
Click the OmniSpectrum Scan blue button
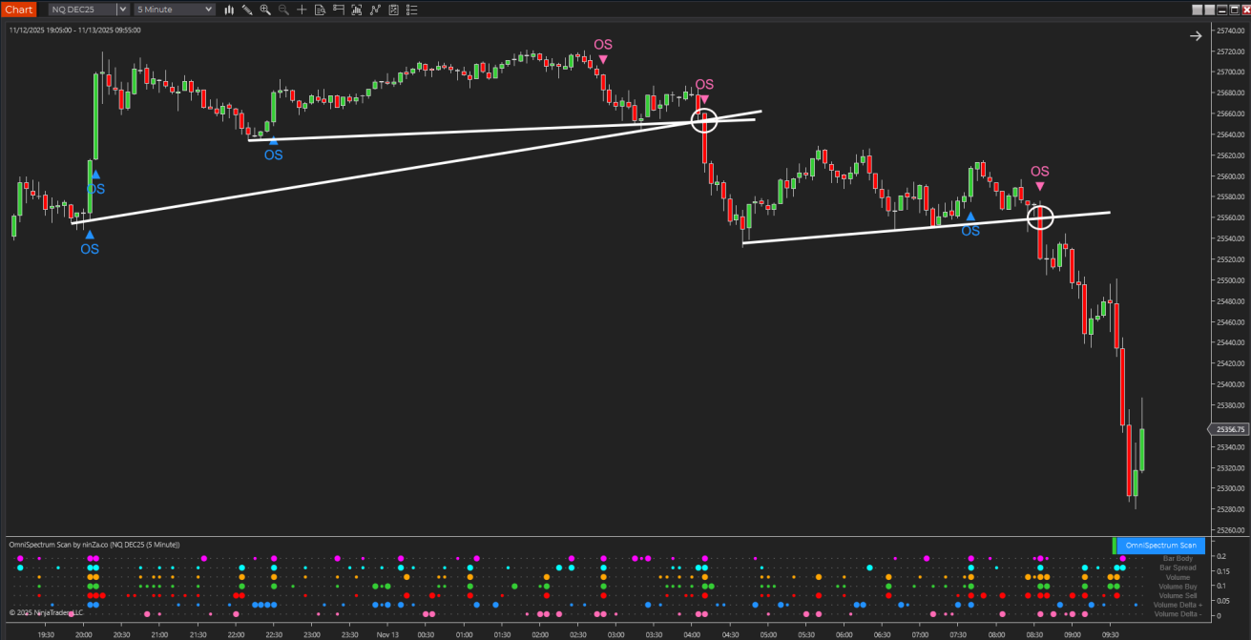pos(1160,546)
